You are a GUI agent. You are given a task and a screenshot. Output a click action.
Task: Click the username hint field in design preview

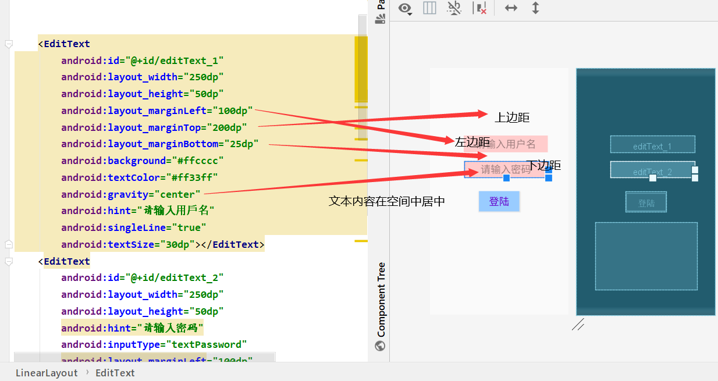click(x=506, y=144)
